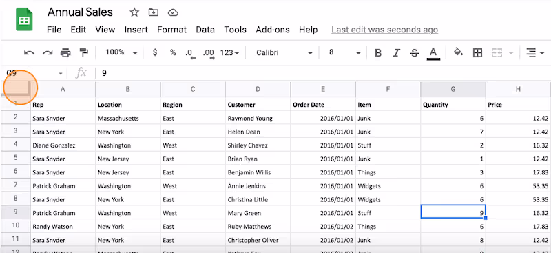551x253 pixels.
Task: Open the Format menu
Action: click(171, 30)
